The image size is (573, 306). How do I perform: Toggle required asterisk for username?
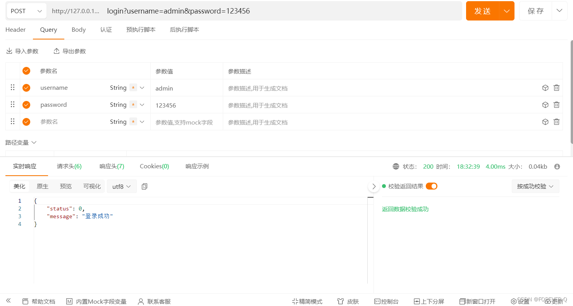(x=133, y=88)
